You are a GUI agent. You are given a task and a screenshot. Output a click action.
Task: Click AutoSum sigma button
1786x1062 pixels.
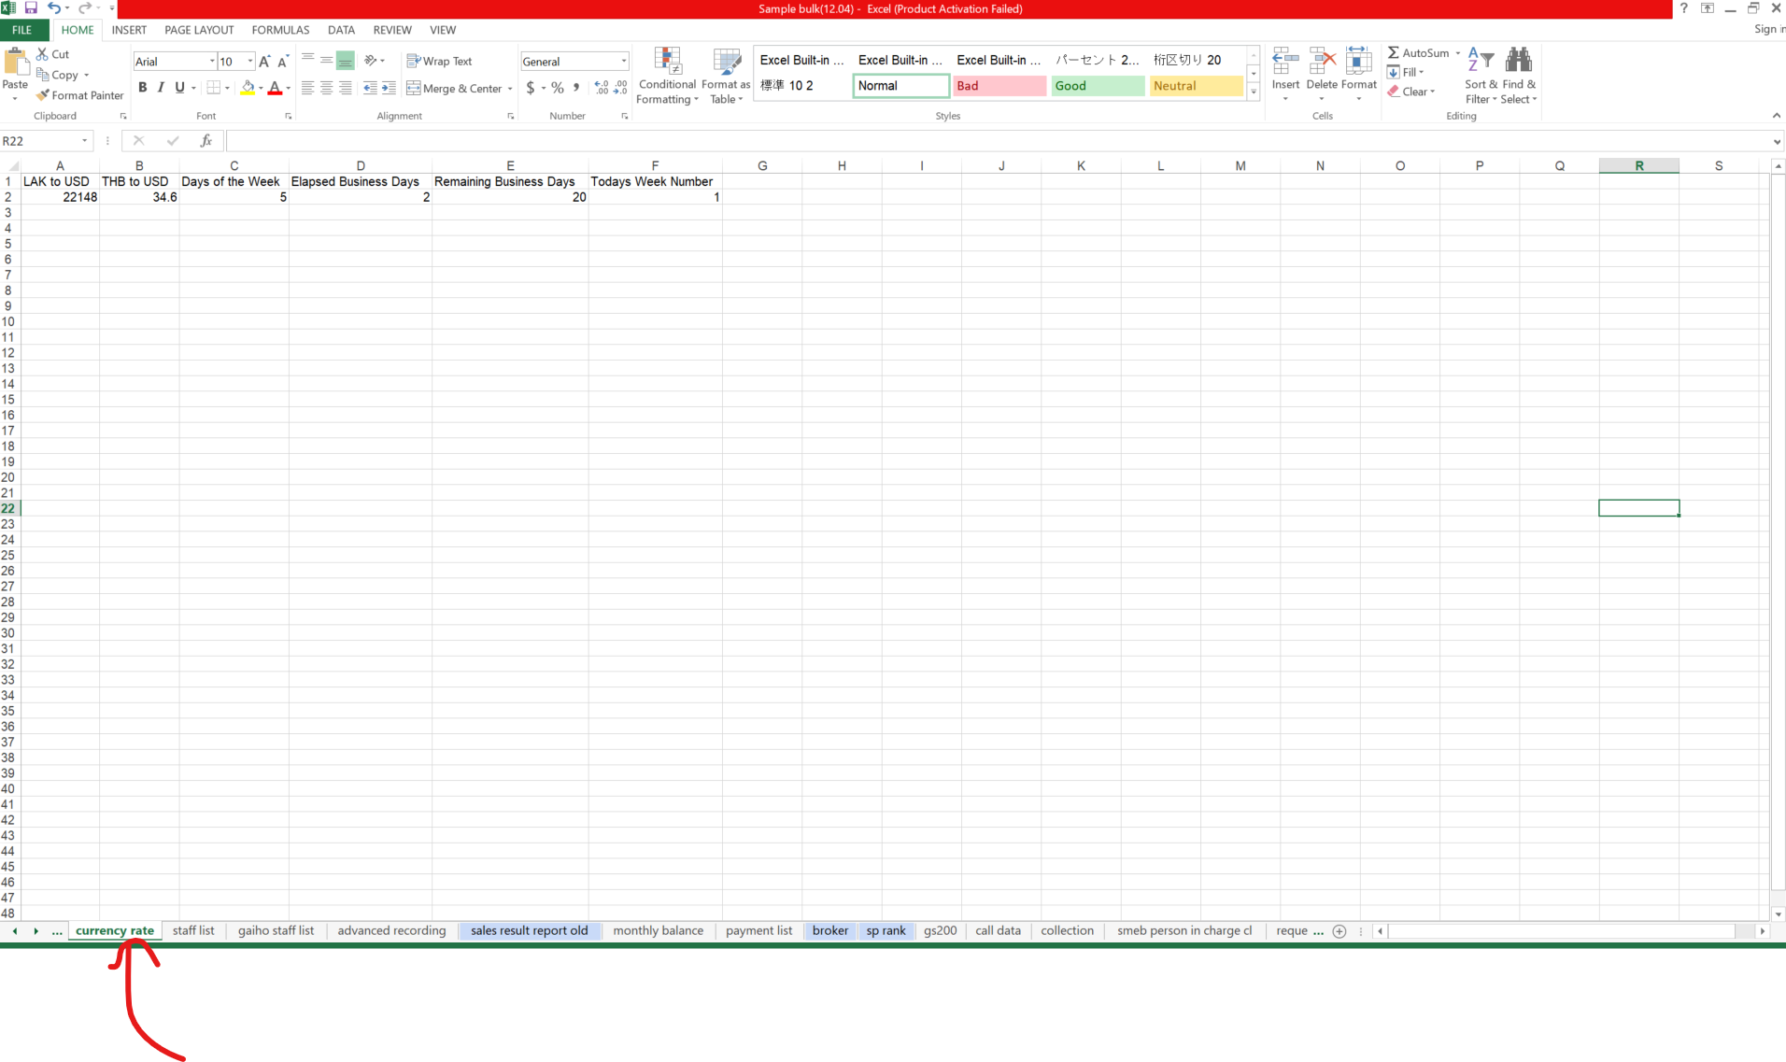click(x=1418, y=53)
